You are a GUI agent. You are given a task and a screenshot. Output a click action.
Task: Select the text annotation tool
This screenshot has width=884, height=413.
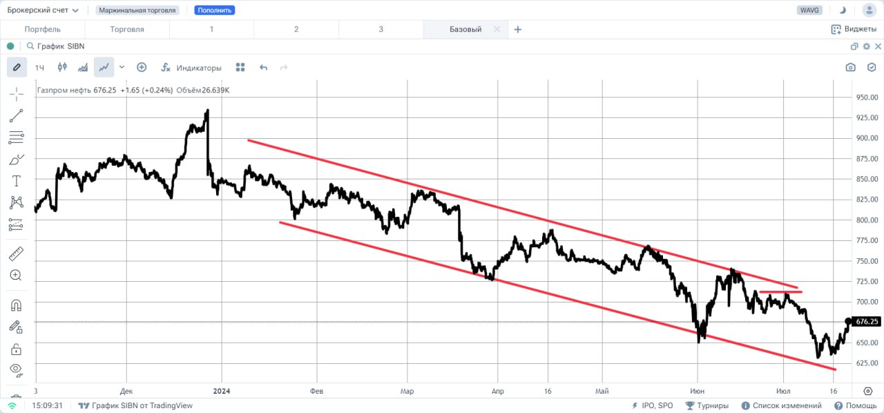pos(16,181)
